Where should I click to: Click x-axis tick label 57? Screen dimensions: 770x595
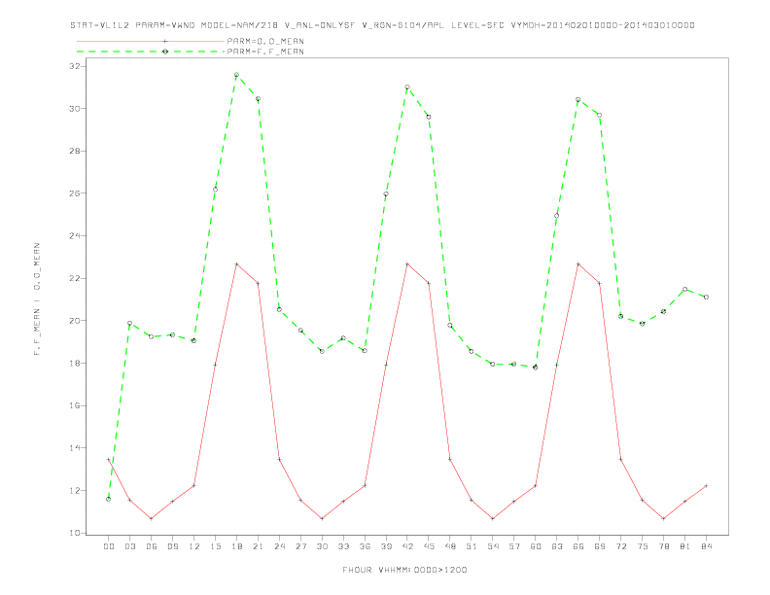[514, 546]
